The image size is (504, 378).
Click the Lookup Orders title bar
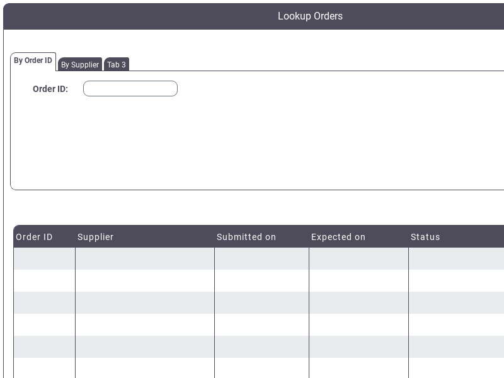tap(254, 16)
